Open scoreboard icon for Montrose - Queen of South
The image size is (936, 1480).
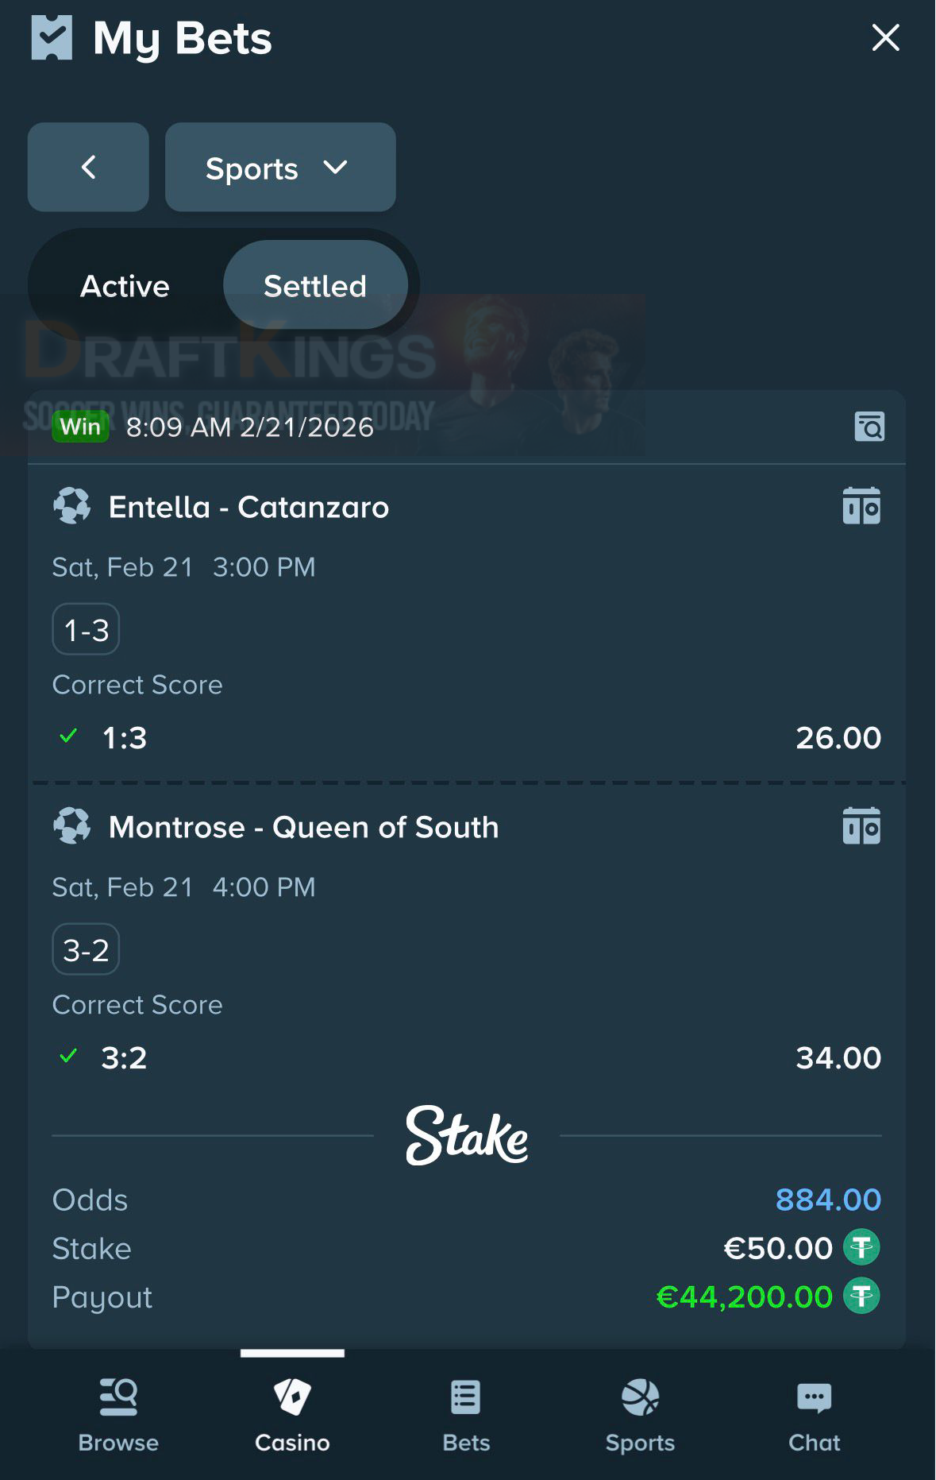pyautogui.click(x=861, y=826)
